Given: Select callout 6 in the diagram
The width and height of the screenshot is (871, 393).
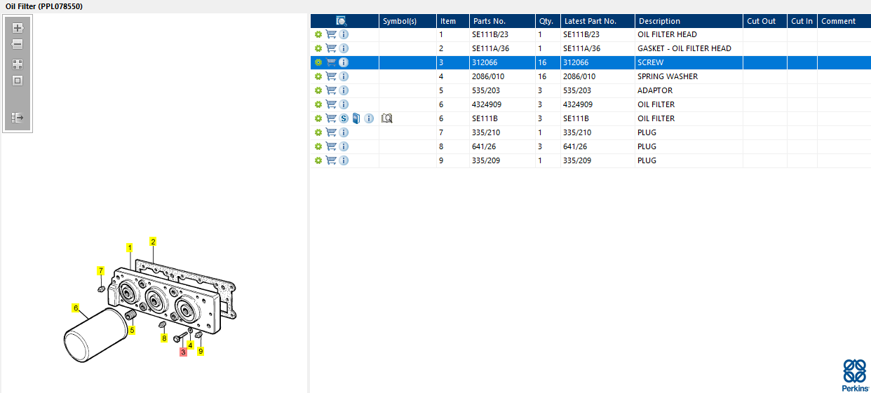Looking at the screenshot, I should click(x=76, y=308).
